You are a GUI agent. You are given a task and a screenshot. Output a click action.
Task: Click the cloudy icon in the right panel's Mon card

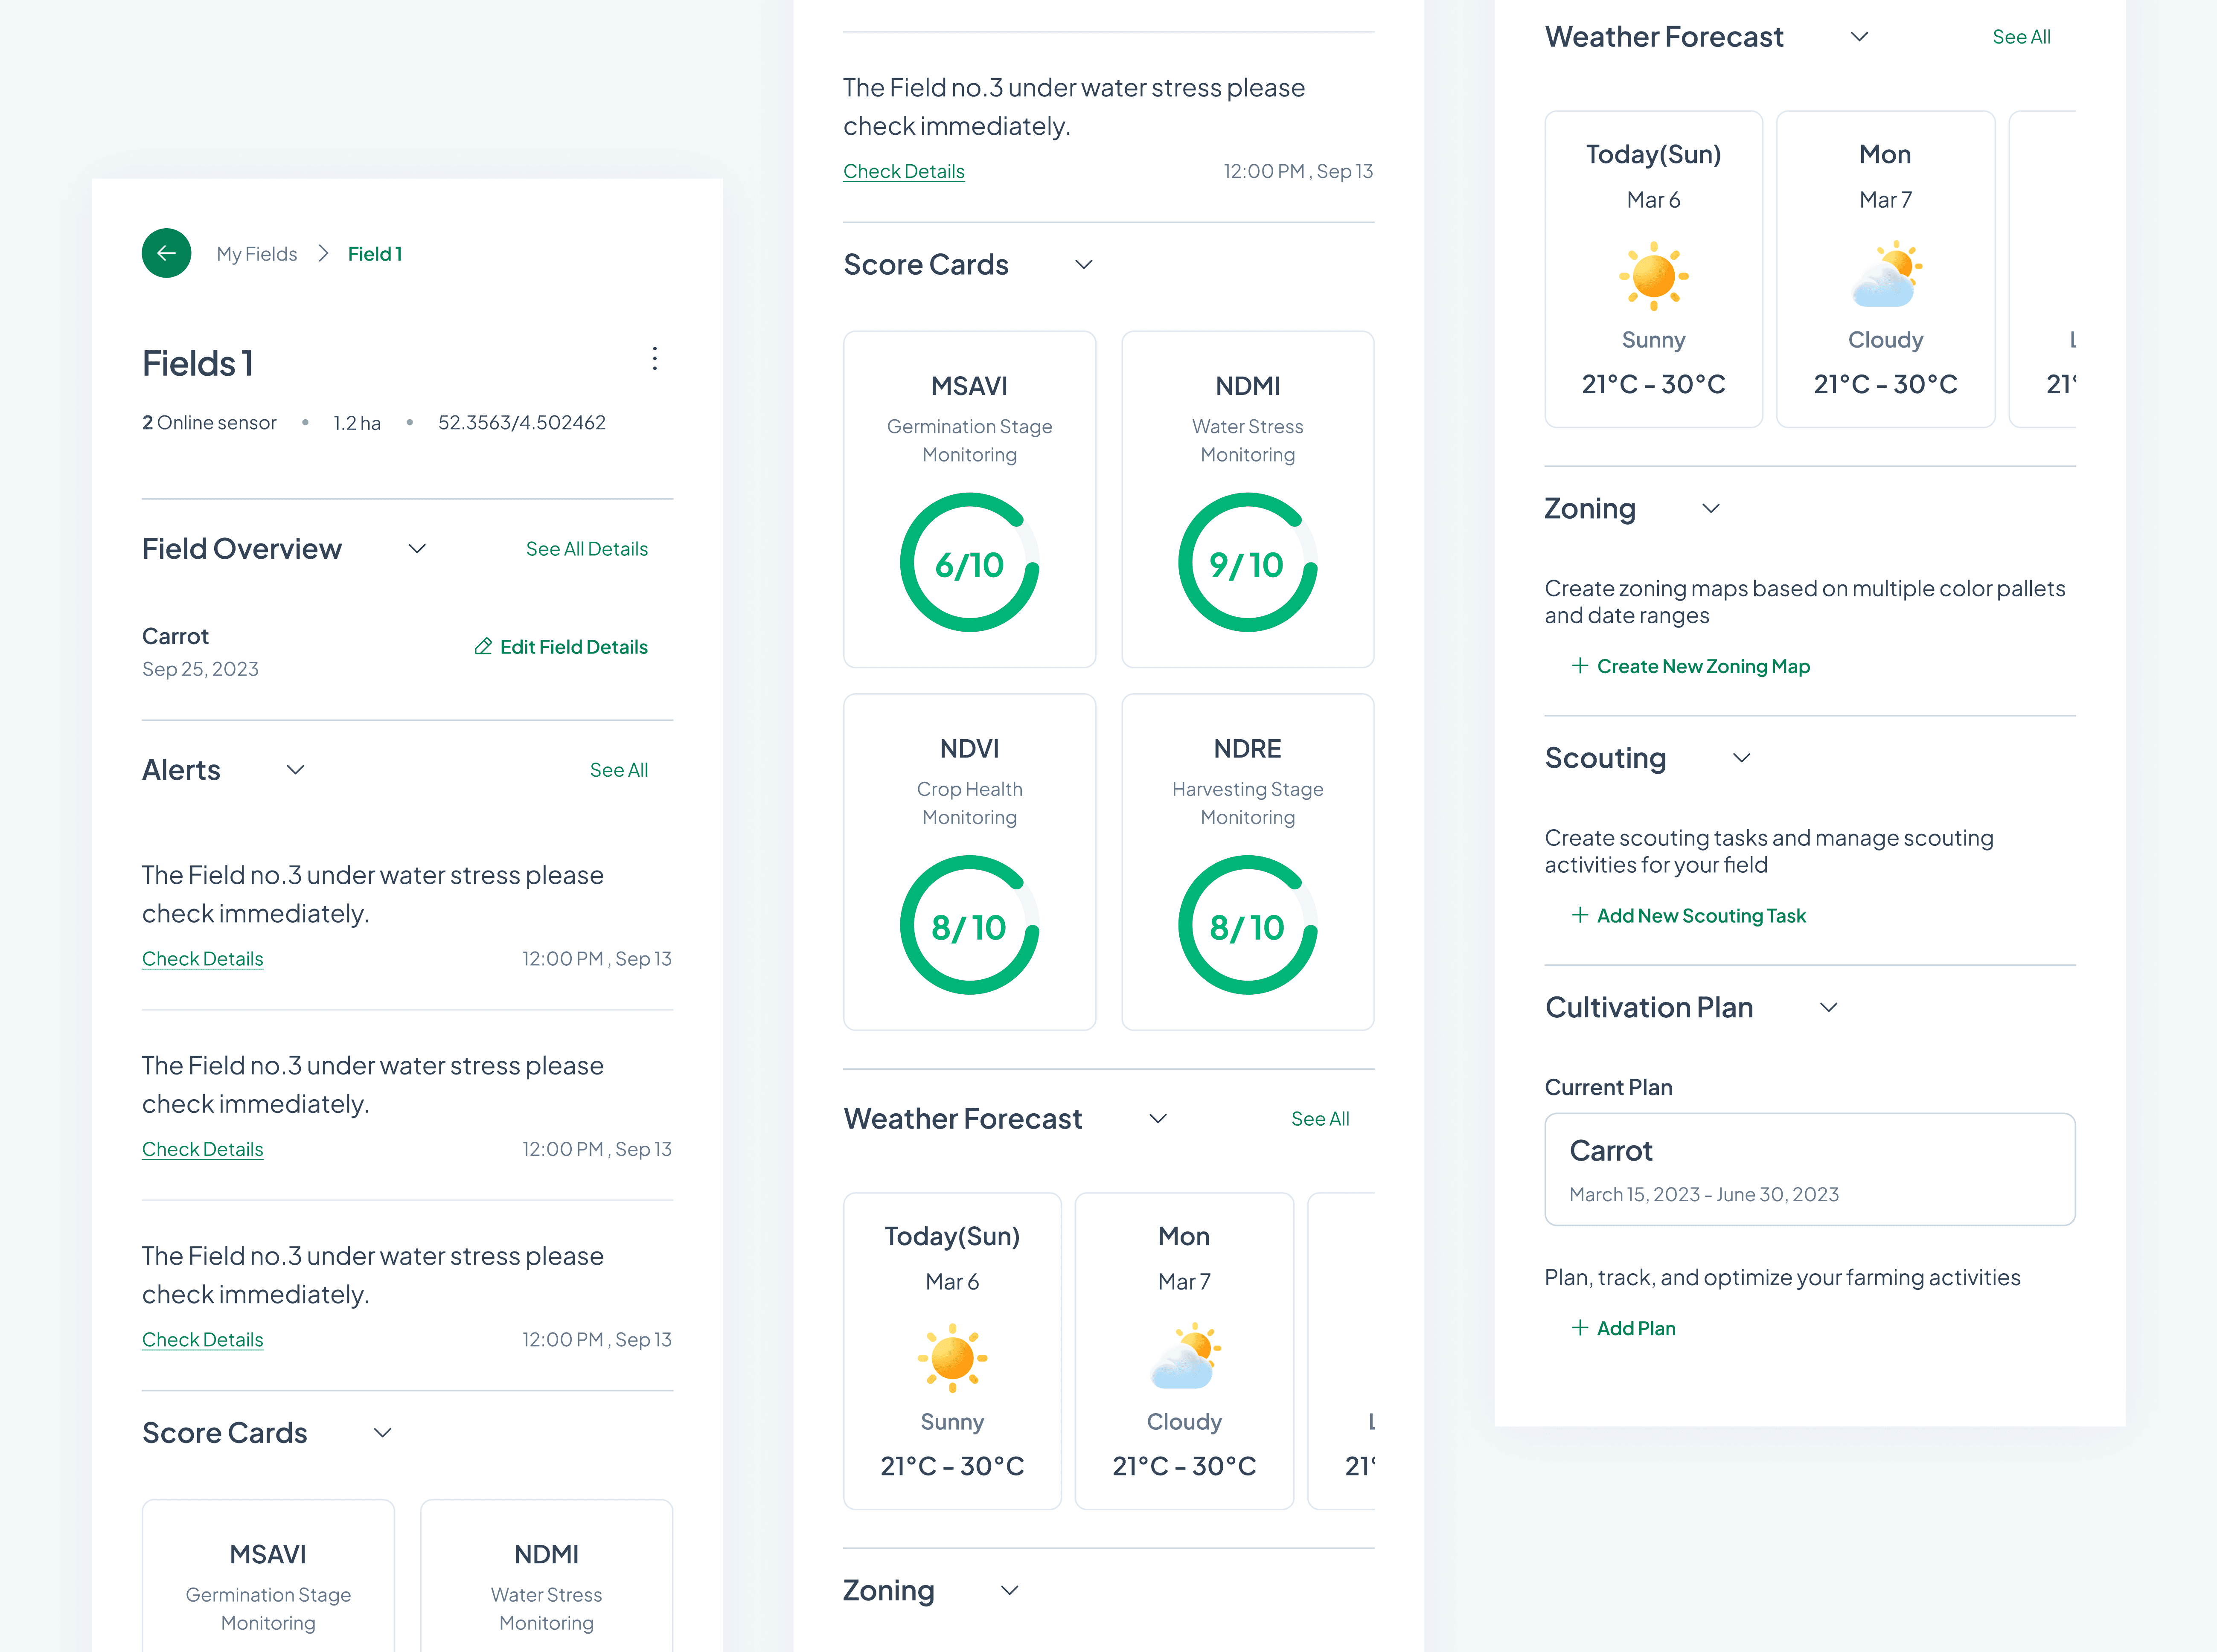(x=1885, y=275)
